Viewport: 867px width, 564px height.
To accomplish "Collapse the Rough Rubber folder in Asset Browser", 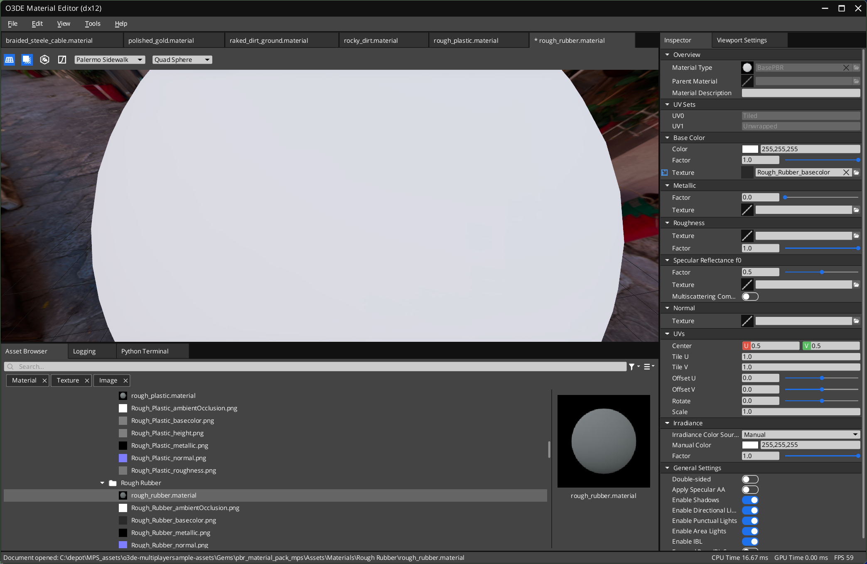I will click(x=102, y=483).
